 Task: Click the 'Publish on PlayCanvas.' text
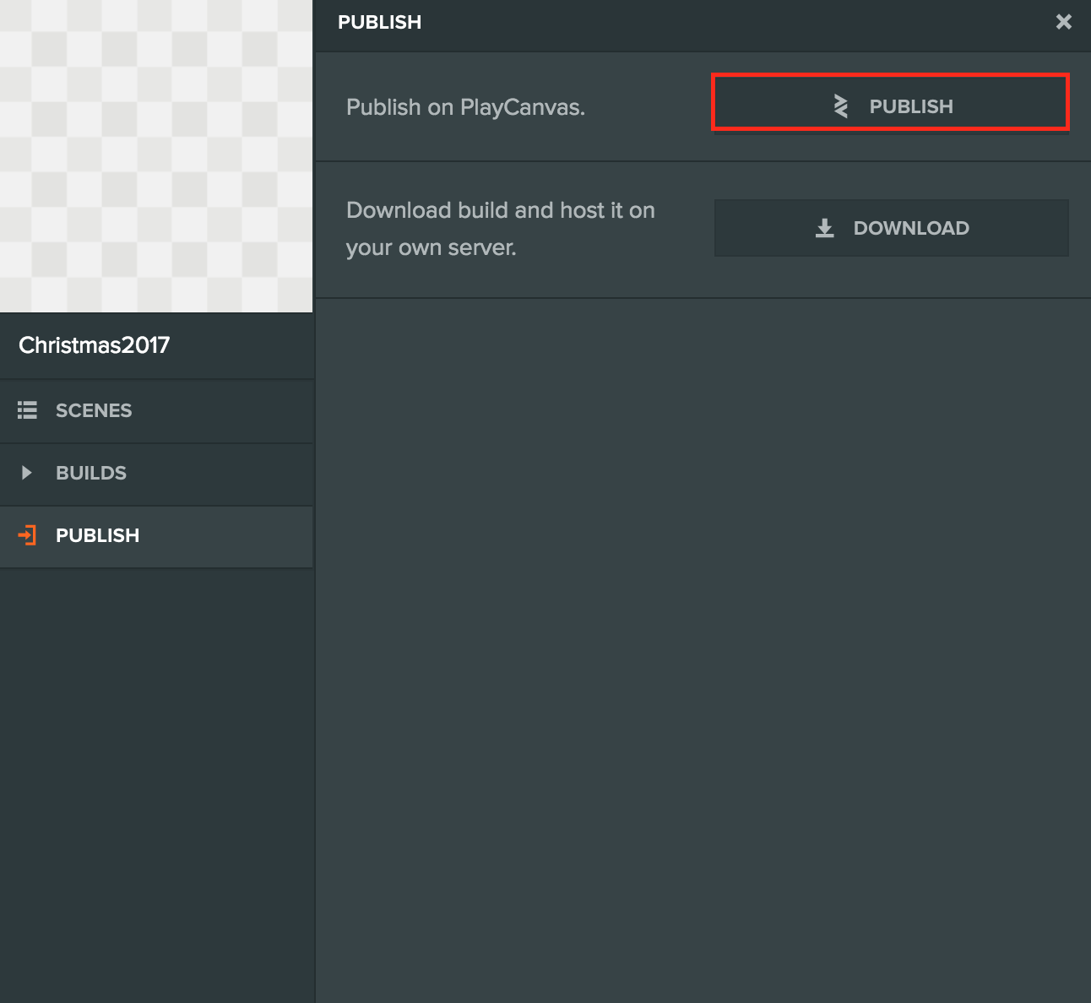(465, 107)
